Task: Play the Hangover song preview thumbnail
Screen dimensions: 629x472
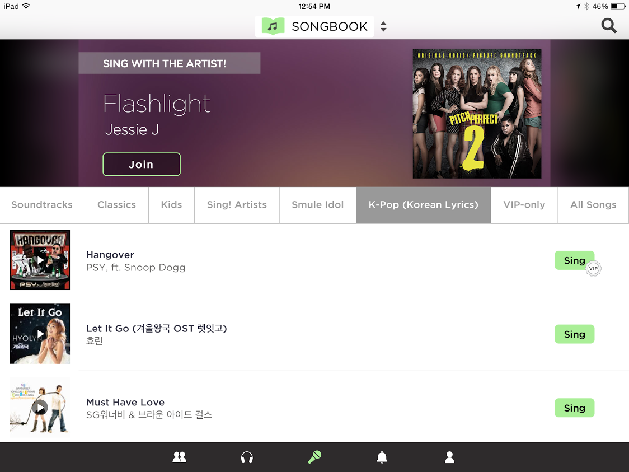Action: 40,260
